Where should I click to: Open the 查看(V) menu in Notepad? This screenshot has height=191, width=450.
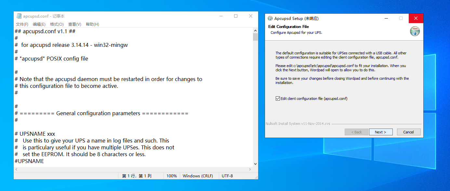point(75,24)
